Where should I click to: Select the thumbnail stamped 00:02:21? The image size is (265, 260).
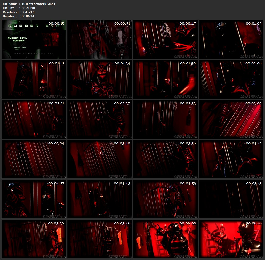click(x=34, y=119)
